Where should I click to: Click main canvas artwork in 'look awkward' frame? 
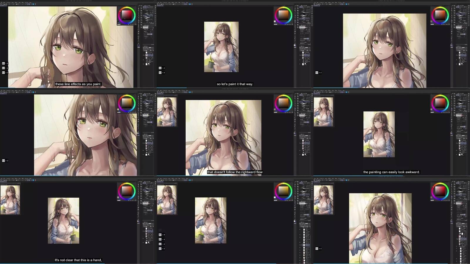click(379, 134)
